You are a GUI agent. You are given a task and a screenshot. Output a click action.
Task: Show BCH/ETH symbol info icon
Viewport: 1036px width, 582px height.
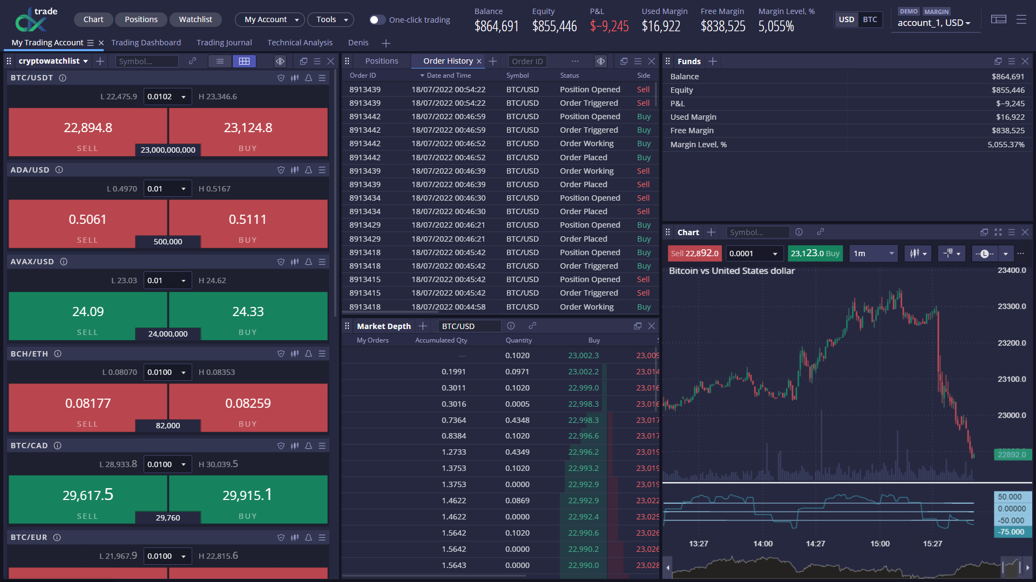(58, 354)
